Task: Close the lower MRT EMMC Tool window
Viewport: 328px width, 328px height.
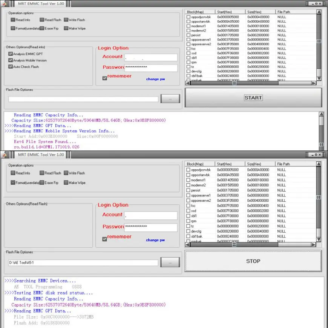Action: [320, 155]
